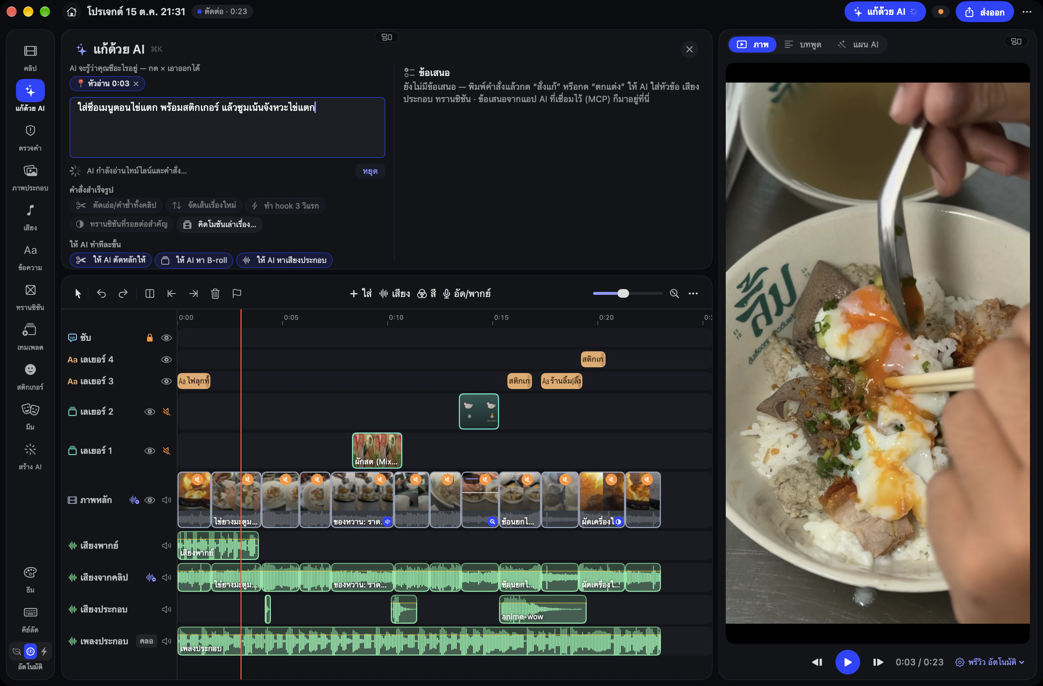Image resolution: width=1043 pixels, height=686 pixels.
Task: Open the ธีม palette panel
Action: click(30, 580)
